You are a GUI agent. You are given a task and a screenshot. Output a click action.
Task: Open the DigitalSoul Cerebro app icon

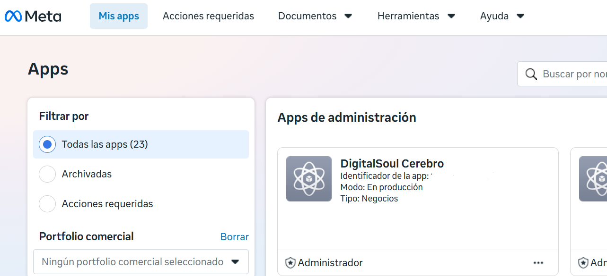309,179
